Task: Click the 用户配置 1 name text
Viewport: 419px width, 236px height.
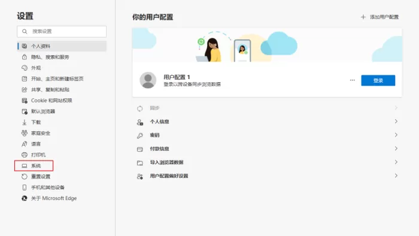Action: (x=177, y=77)
